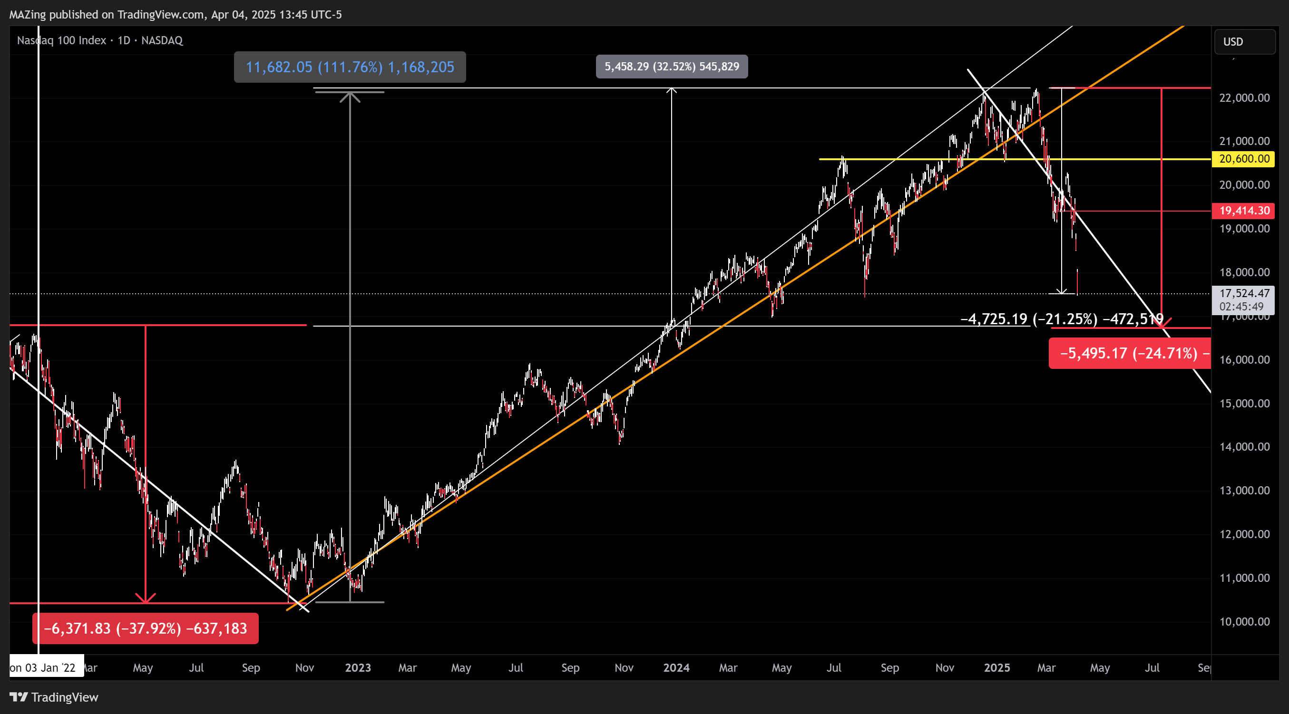Click the red 19,414.30 price label

point(1243,211)
